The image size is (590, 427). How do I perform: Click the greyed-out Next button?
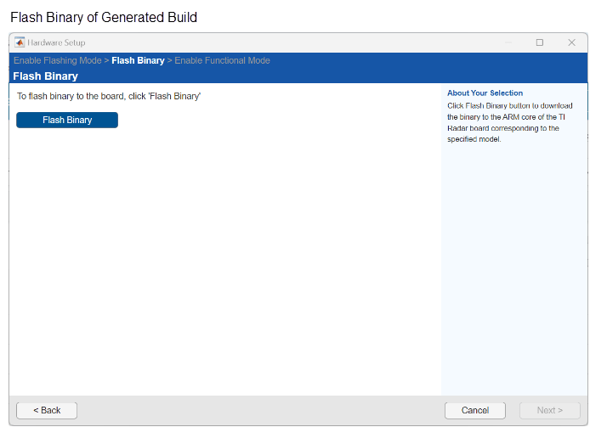(549, 411)
